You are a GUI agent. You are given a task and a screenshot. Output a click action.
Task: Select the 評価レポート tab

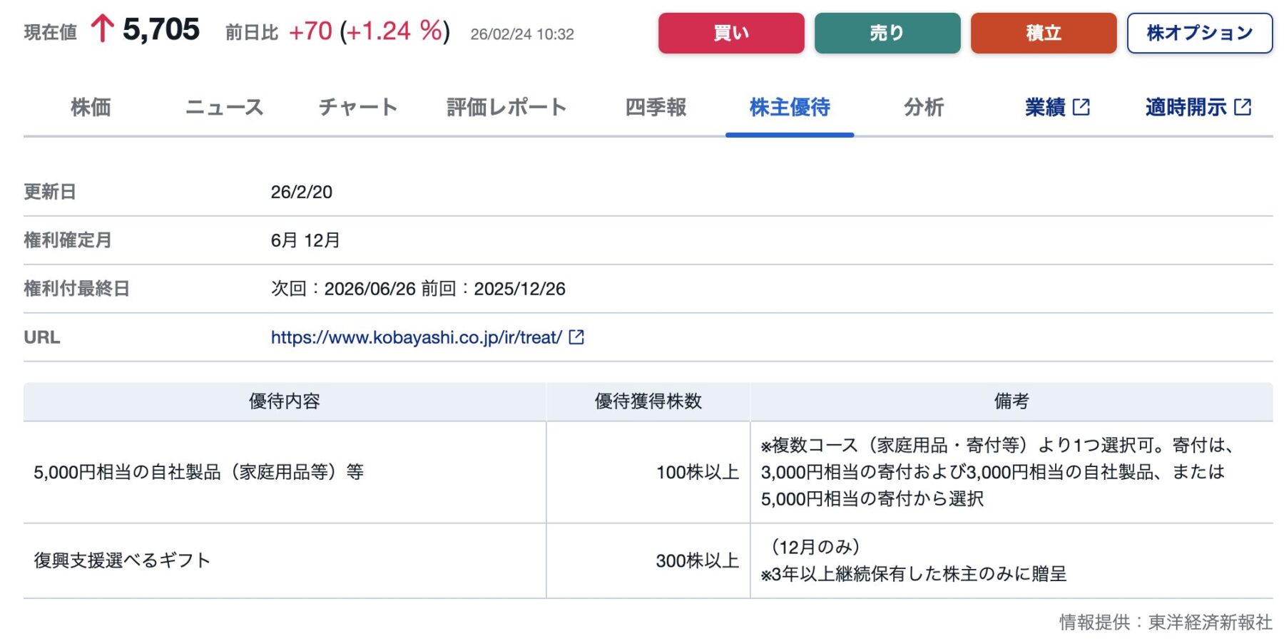point(506,108)
